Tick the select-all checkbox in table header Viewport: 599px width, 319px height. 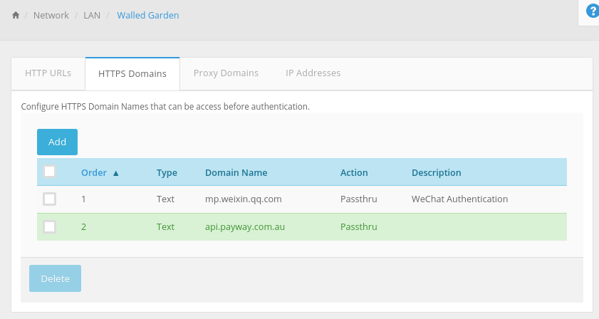[49, 172]
